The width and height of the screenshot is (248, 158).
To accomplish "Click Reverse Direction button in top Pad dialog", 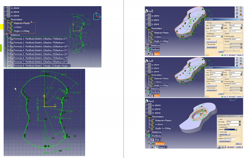I will click(x=211, y=47).
